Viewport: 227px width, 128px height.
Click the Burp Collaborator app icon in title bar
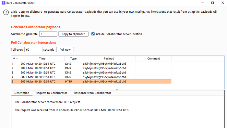tap(4, 3)
